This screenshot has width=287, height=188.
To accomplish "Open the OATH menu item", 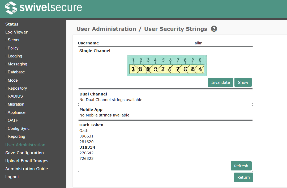I will click(x=13, y=120).
